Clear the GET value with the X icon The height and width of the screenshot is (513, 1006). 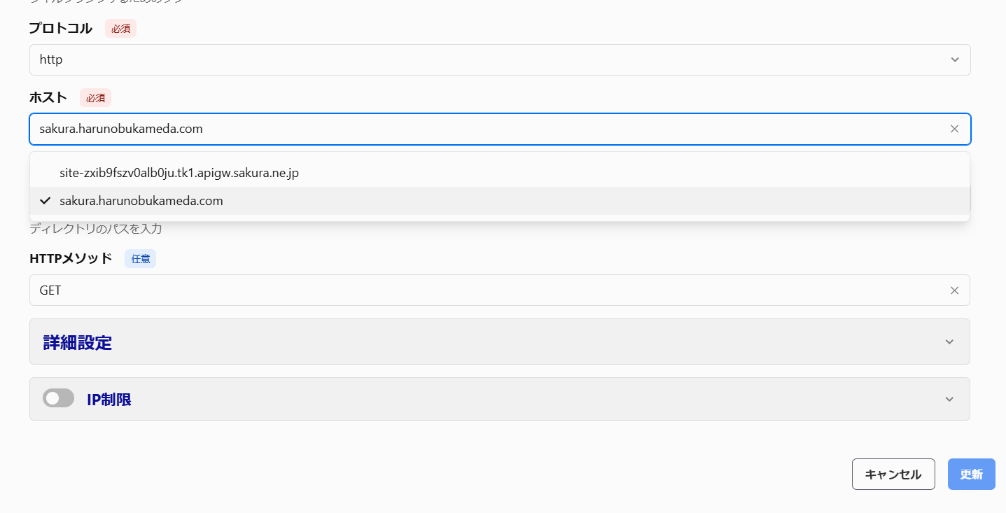click(x=954, y=290)
